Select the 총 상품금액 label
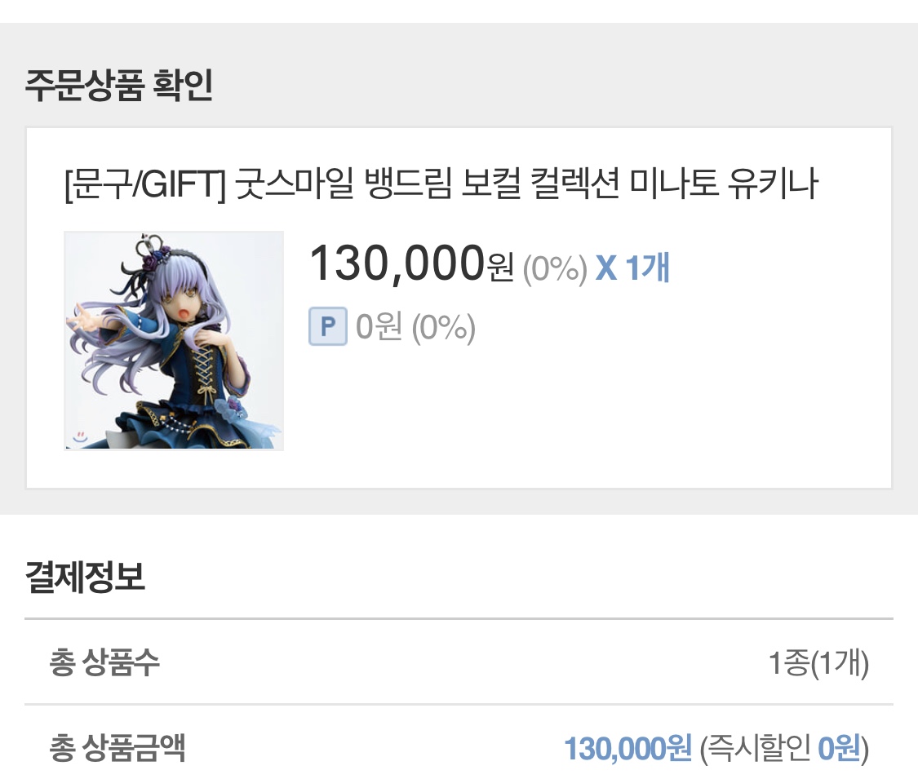This screenshot has width=918, height=779. coord(117,748)
